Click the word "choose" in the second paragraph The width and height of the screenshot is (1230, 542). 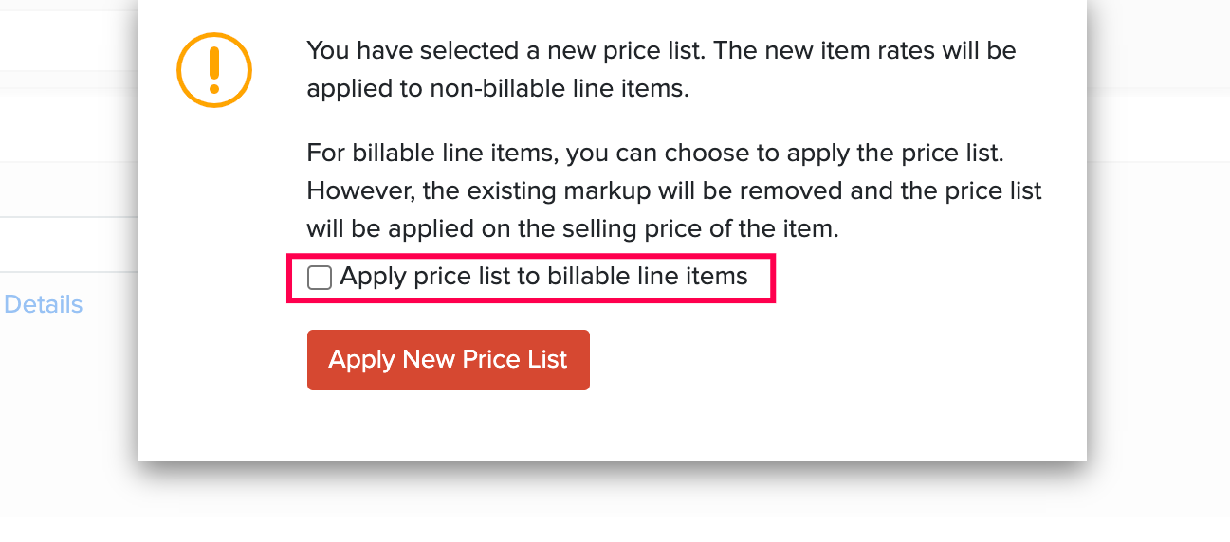[x=702, y=153]
